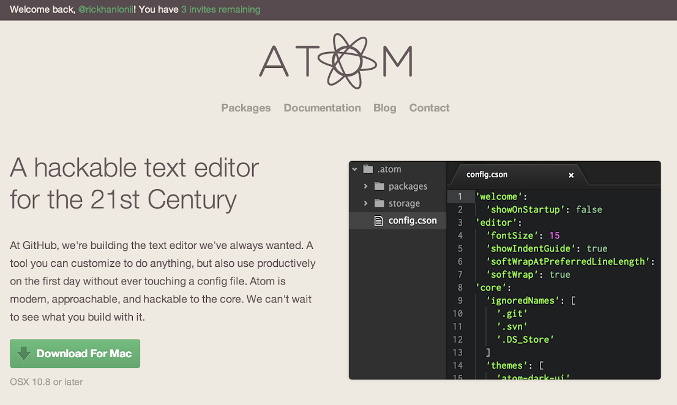Open the Blog nav link
677x405 pixels.
click(x=384, y=108)
